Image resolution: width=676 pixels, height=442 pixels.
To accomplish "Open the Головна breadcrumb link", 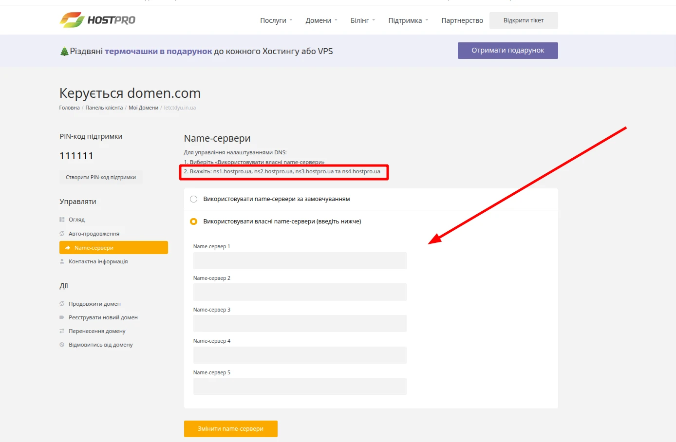I will 69,108.
